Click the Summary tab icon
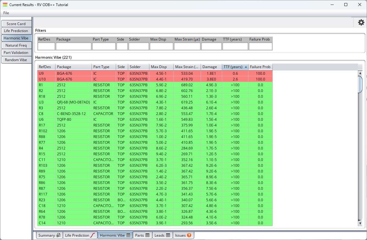 58,235
